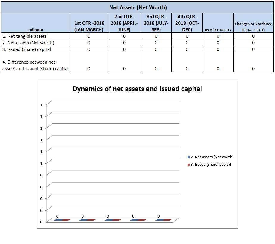
Task: Click Net assets (Net worth) 4th QTR value
Action: 187,43
